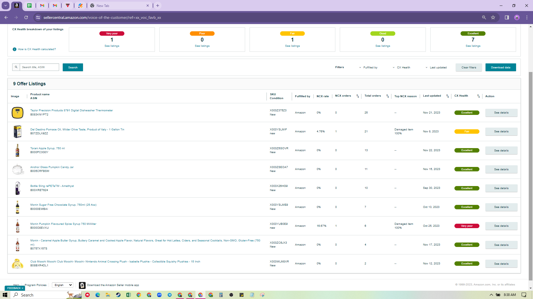Close the New Tab tab
Image resolution: width=533 pixels, height=299 pixels.
point(148,6)
